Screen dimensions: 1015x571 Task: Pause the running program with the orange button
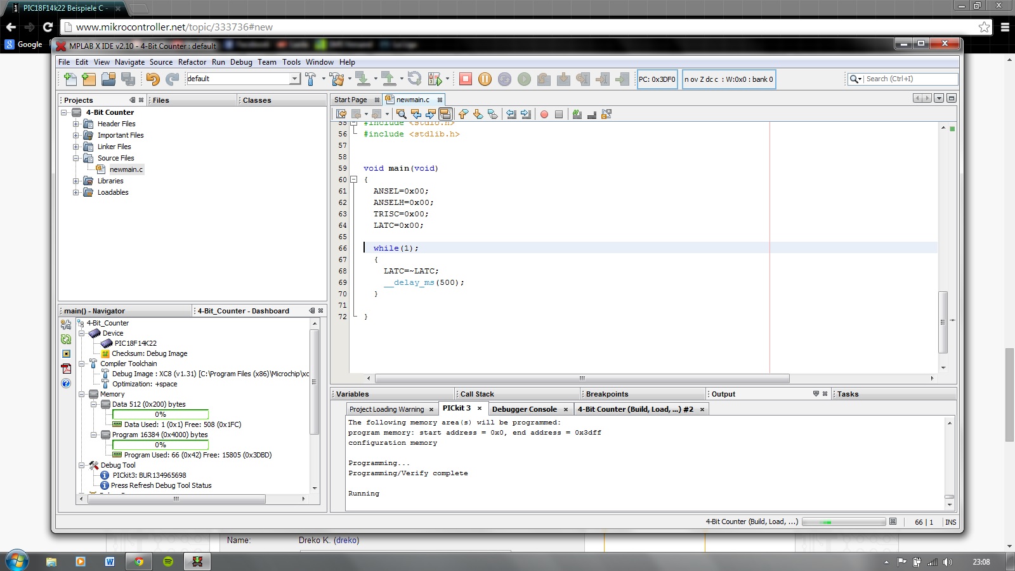[x=485, y=79]
